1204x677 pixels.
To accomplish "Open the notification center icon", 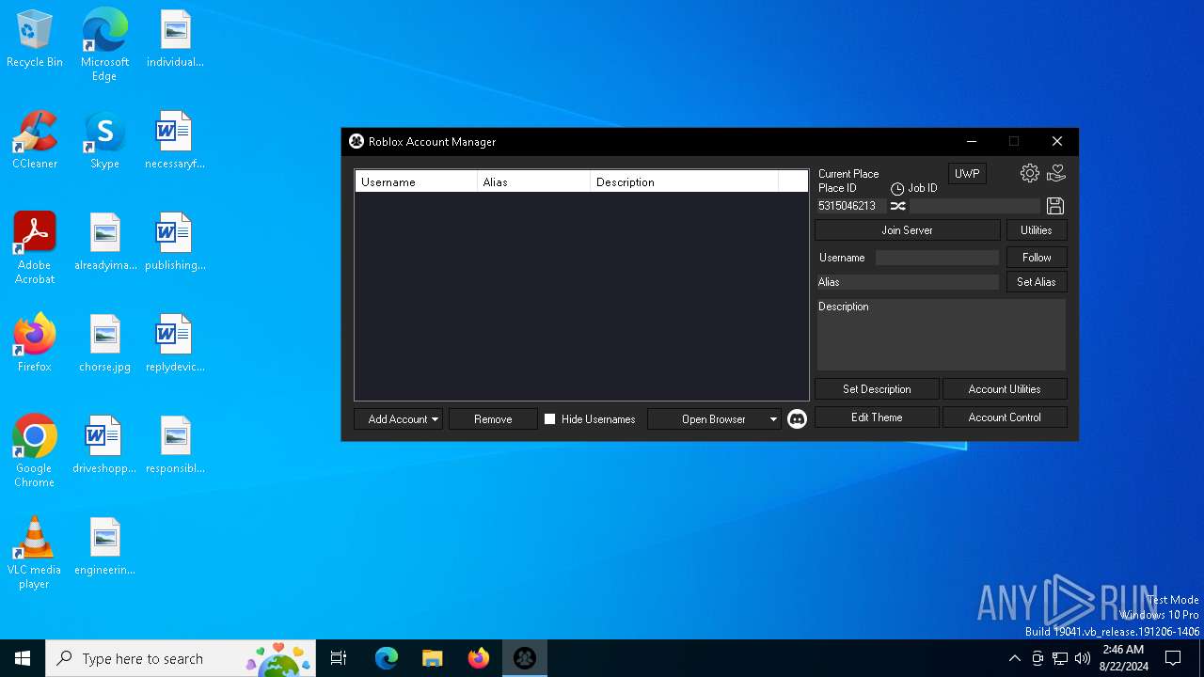I will pyautogui.click(x=1173, y=658).
